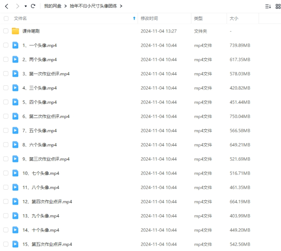
Task: Click size value 403.99MB
Action: (240, 216)
